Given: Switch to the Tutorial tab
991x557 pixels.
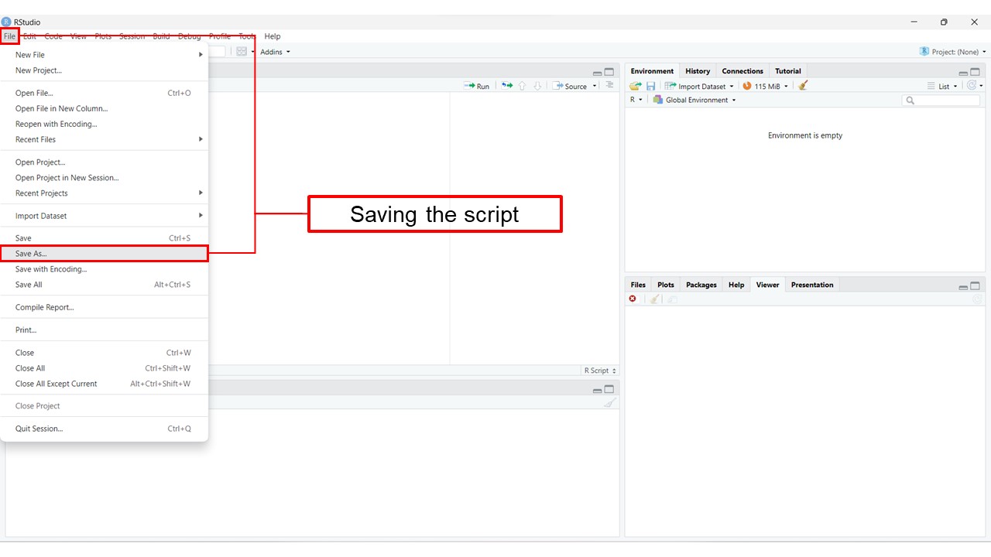Looking at the screenshot, I should (x=788, y=71).
